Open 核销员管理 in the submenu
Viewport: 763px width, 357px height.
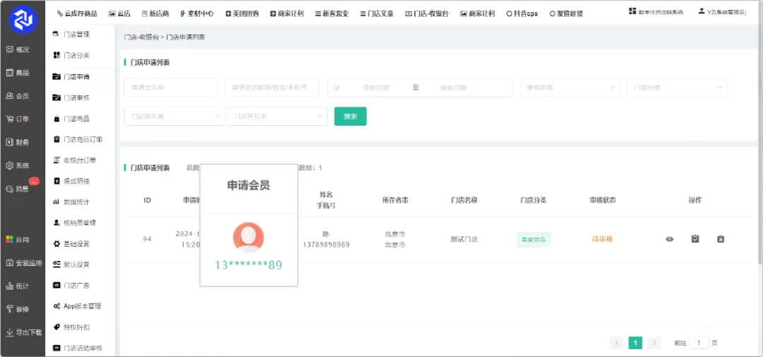[x=74, y=223]
